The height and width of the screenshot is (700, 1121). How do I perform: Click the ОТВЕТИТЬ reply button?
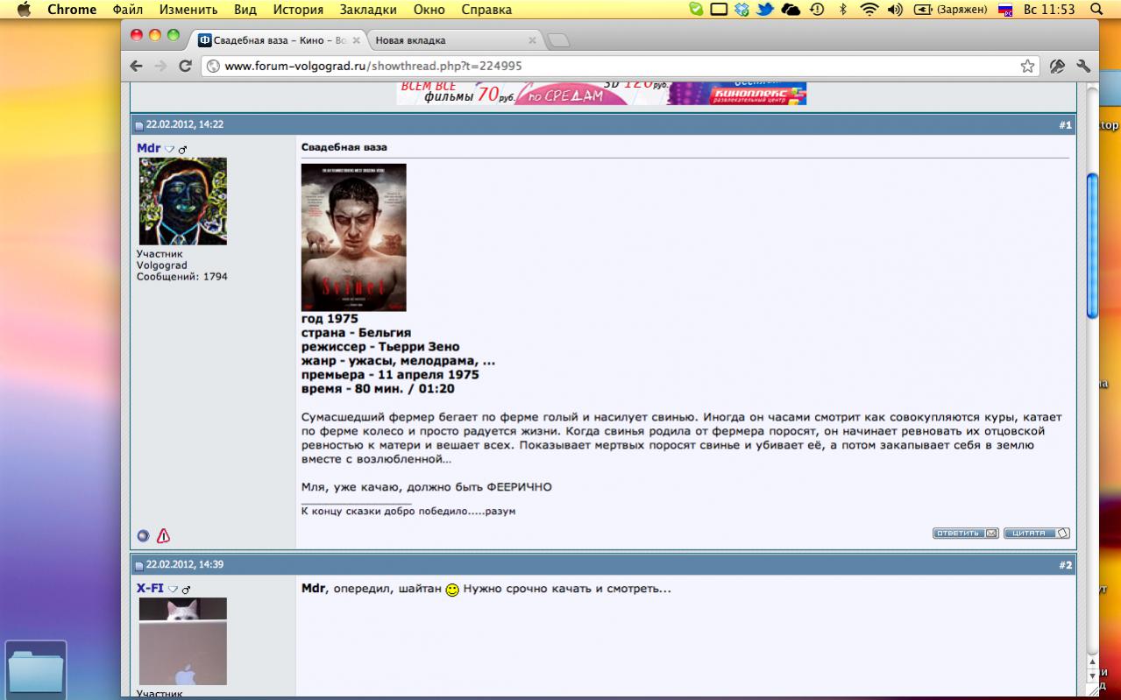[966, 533]
